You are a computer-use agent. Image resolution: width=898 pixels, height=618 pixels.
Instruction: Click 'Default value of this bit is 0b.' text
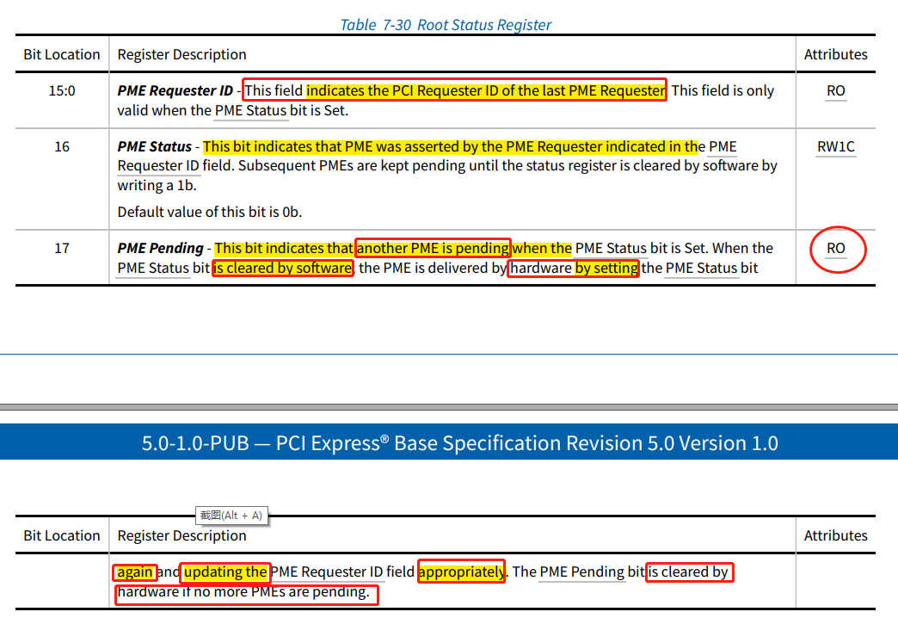click(x=210, y=212)
